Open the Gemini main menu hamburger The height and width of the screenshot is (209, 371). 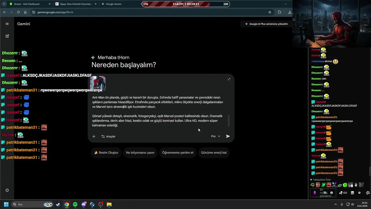coord(7,24)
